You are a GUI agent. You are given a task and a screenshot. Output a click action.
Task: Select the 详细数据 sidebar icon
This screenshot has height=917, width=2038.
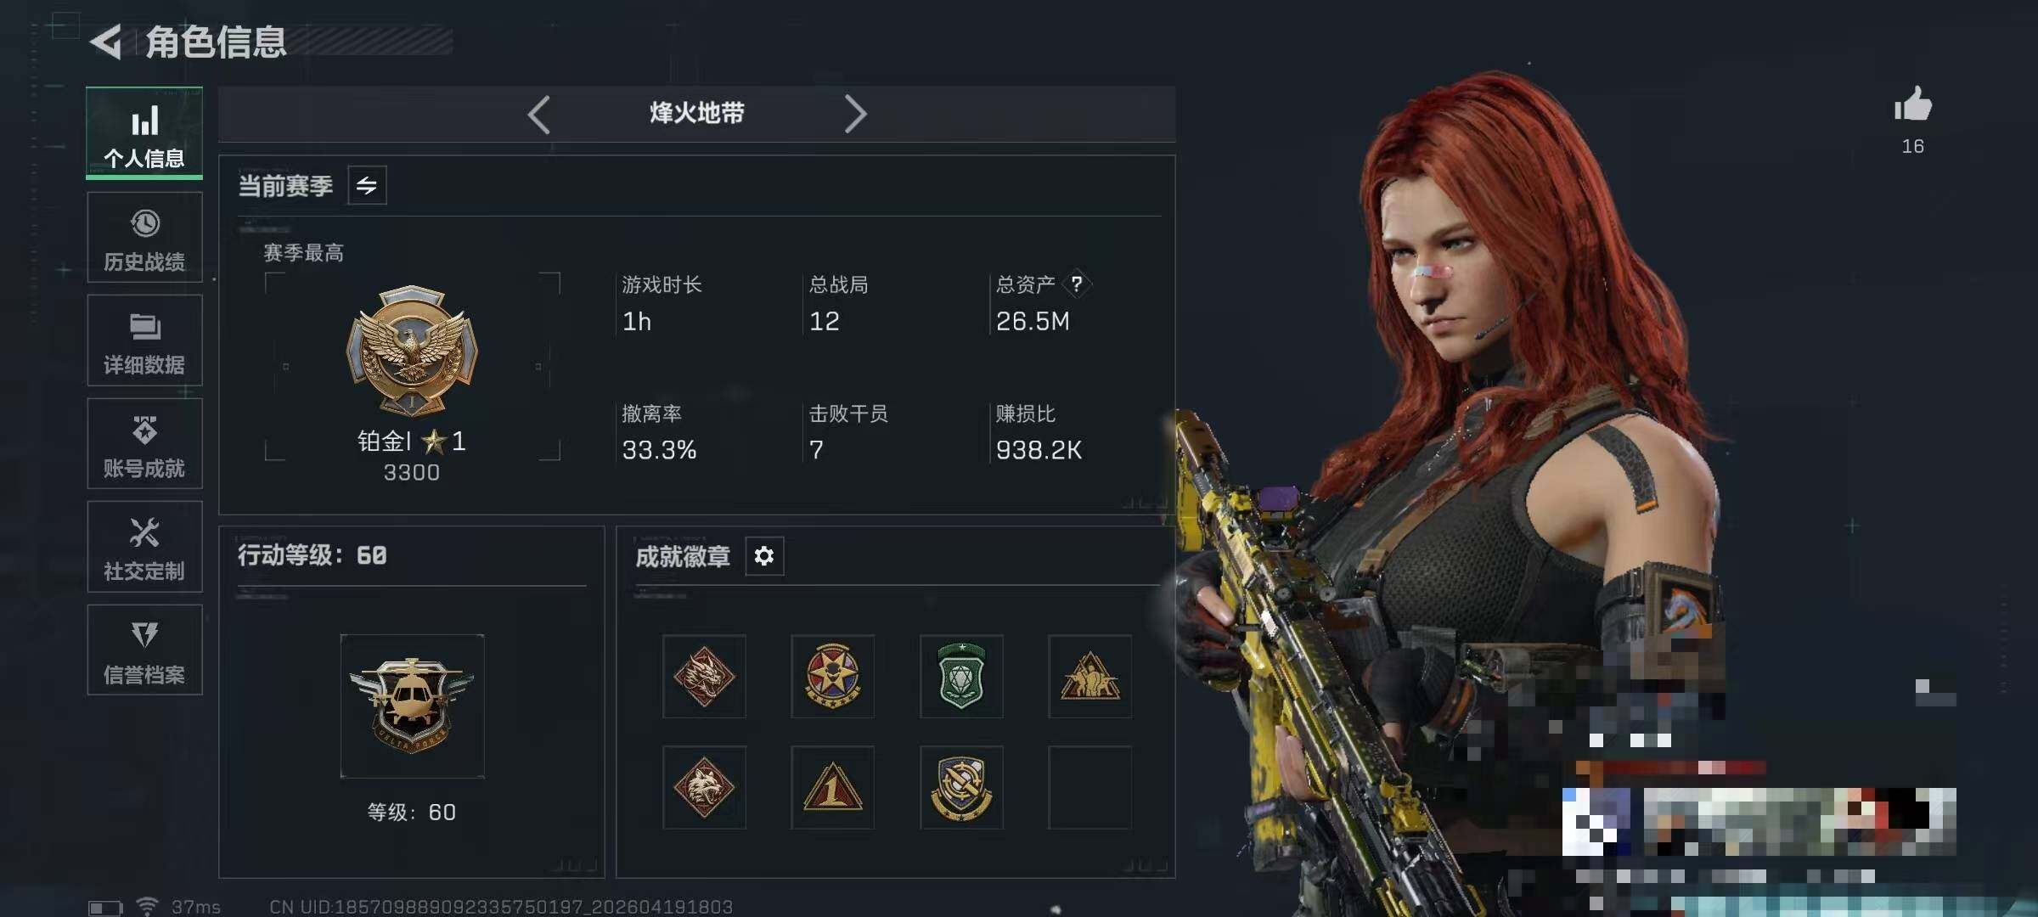point(144,340)
